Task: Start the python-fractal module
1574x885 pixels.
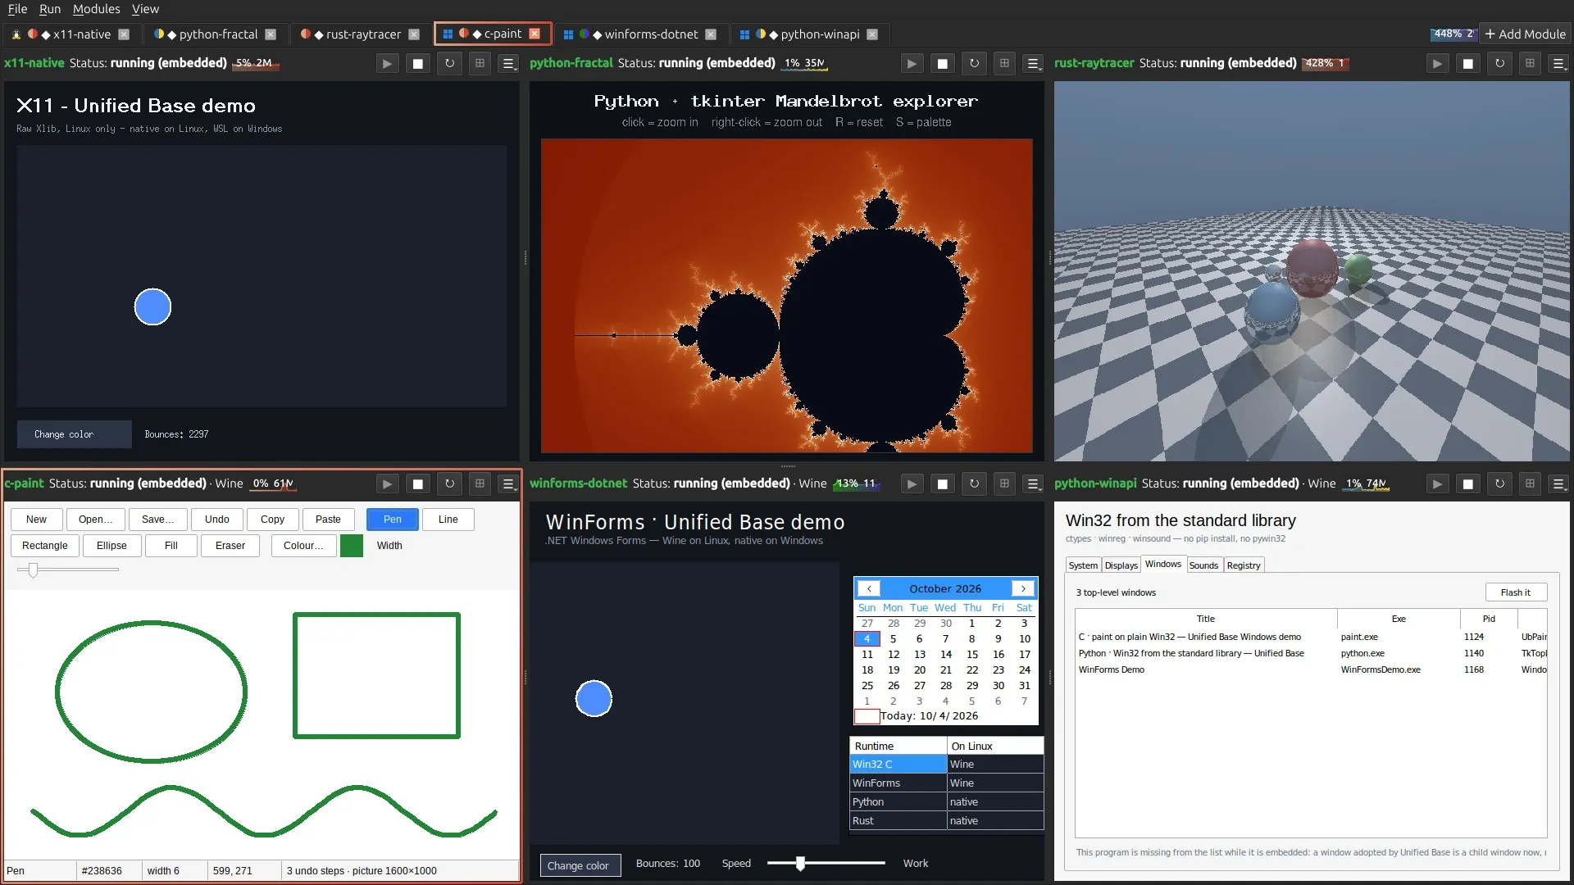Action: point(912,63)
